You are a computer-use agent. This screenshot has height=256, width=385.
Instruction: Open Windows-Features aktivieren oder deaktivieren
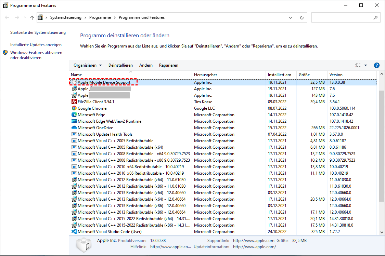[x=36, y=55]
